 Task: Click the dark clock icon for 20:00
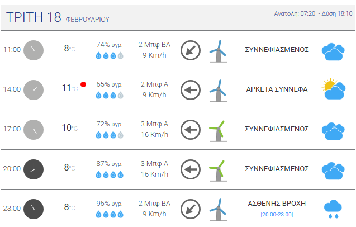(x=34, y=169)
